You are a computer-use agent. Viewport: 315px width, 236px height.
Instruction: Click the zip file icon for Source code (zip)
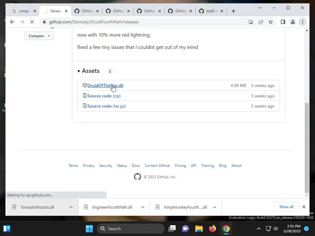coord(85,96)
